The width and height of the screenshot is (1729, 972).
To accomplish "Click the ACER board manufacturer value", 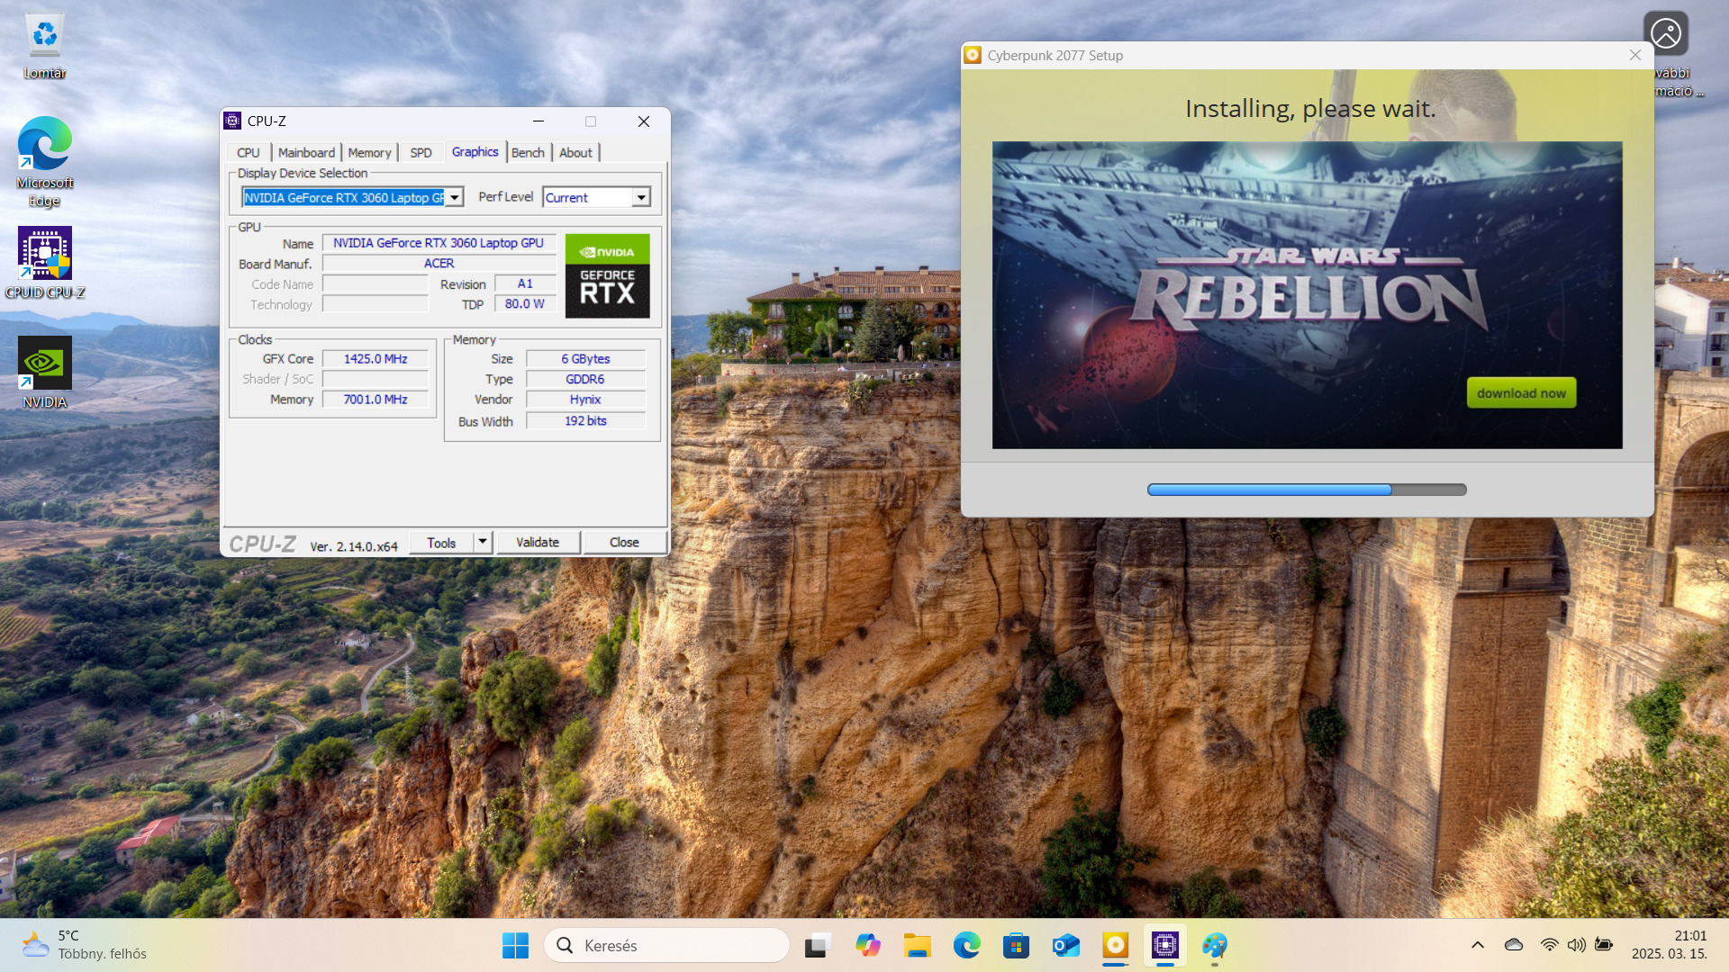I will (x=439, y=264).
